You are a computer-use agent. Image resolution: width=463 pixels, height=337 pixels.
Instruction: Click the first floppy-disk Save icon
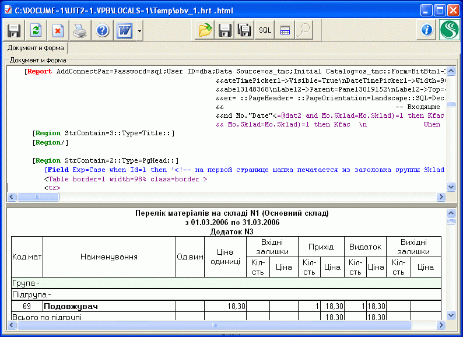point(13,30)
